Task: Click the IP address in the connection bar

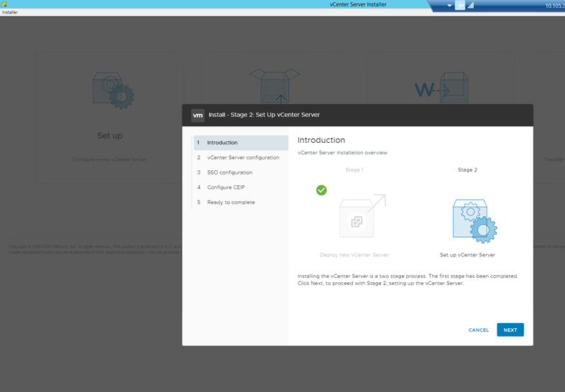Action: pyautogui.click(x=555, y=6)
